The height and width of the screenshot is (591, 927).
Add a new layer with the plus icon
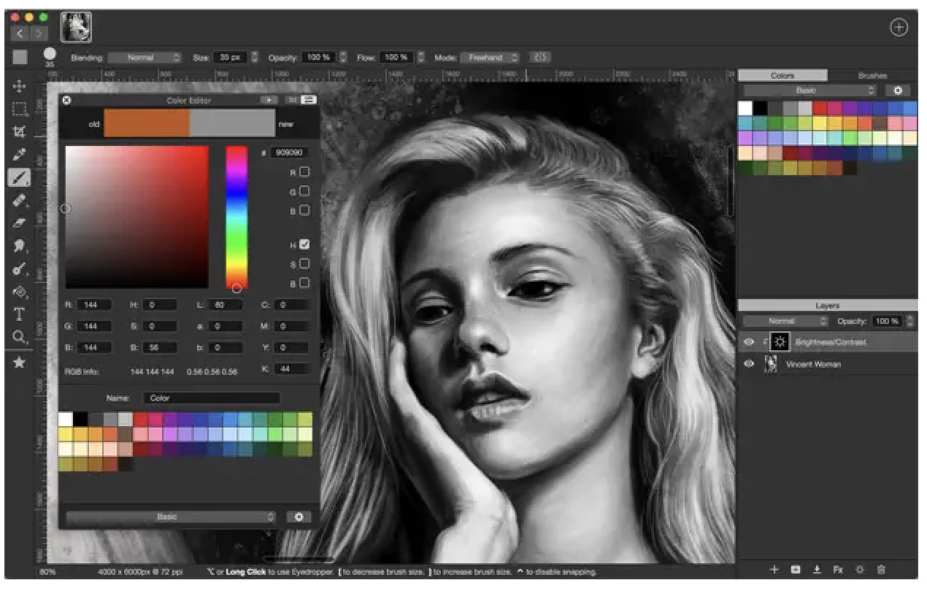[x=774, y=569]
